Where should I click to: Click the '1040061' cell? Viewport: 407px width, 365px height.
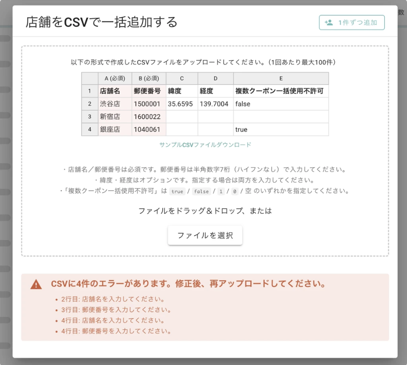tap(149, 130)
